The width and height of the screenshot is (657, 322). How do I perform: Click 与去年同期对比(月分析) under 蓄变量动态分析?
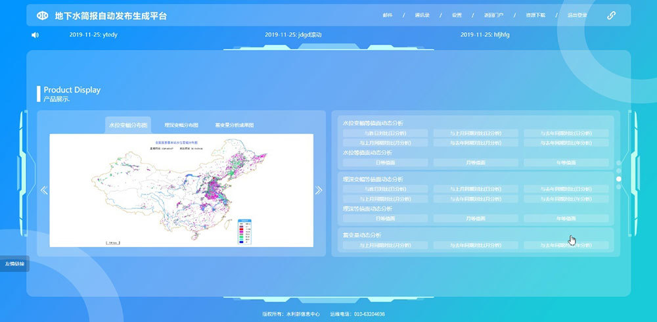476,245
